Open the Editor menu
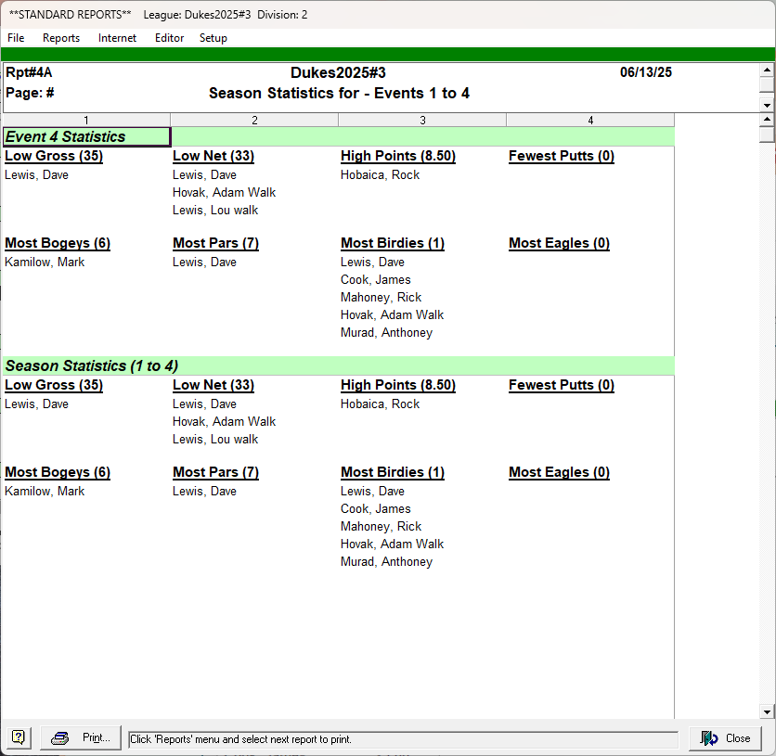The image size is (776, 756). 169,38
